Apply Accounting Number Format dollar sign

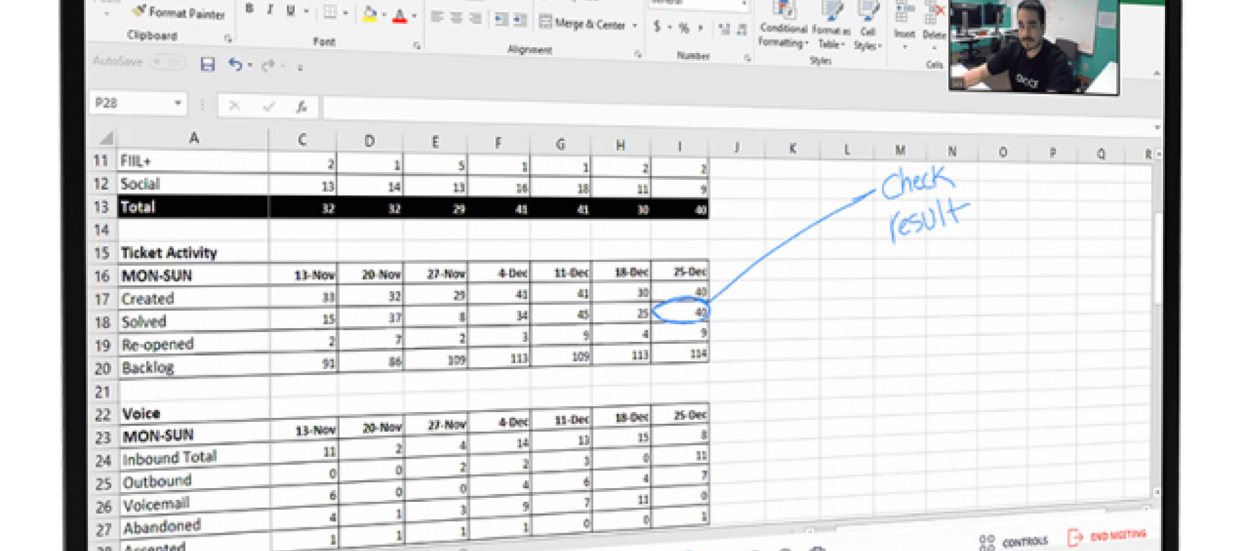[x=657, y=26]
